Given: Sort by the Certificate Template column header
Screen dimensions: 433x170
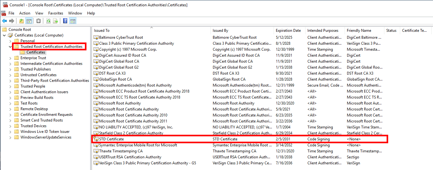Looking at the screenshot, I should point(416,31).
